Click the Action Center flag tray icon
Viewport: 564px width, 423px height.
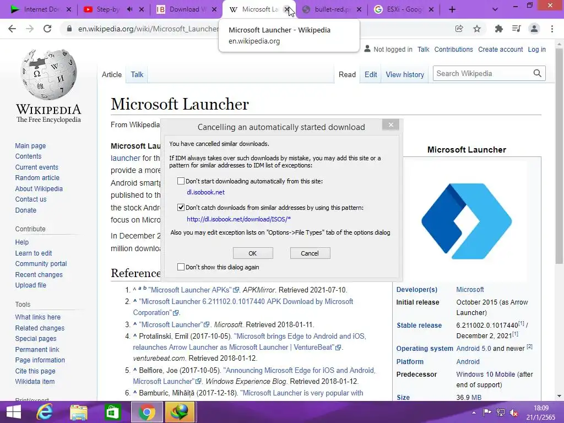pos(487,413)
